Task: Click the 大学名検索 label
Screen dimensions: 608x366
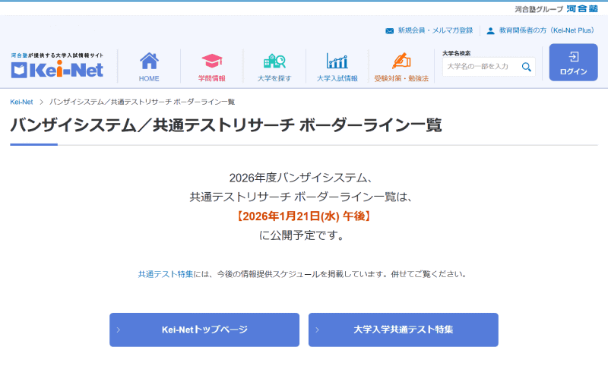Action: coord(457,53)
